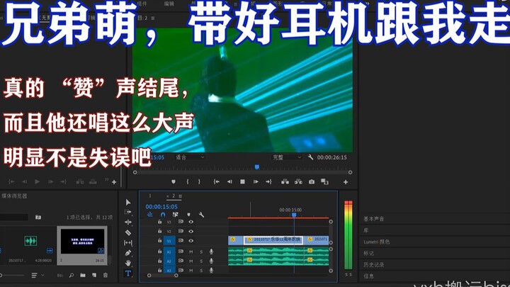The width and height of the screenshot is (510, 287).
Task: Open the 历史记录 panel
Action: 374,264
